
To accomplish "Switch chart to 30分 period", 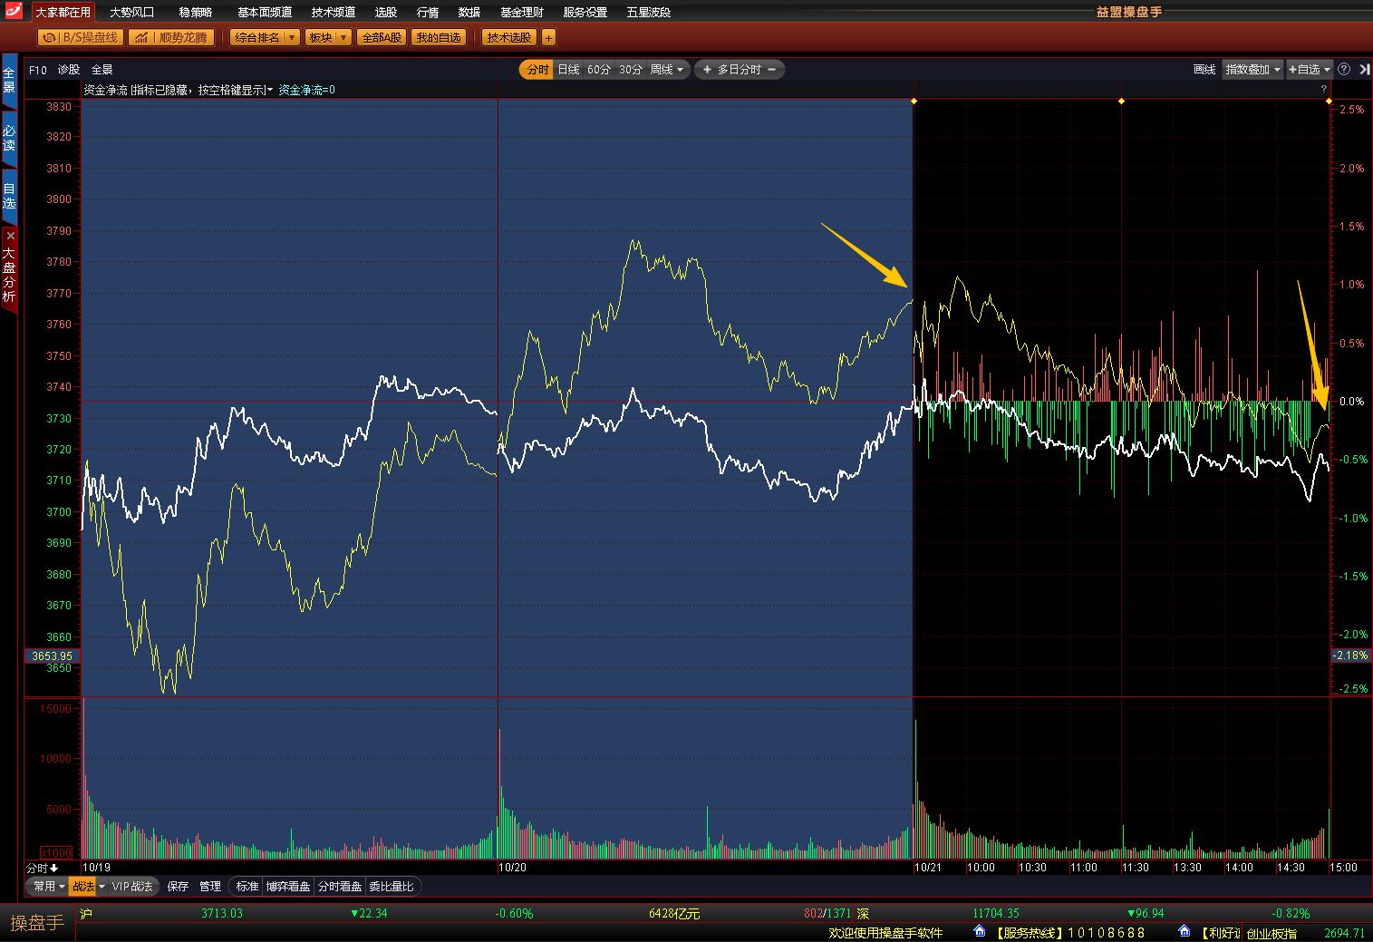I will (631, 70).
